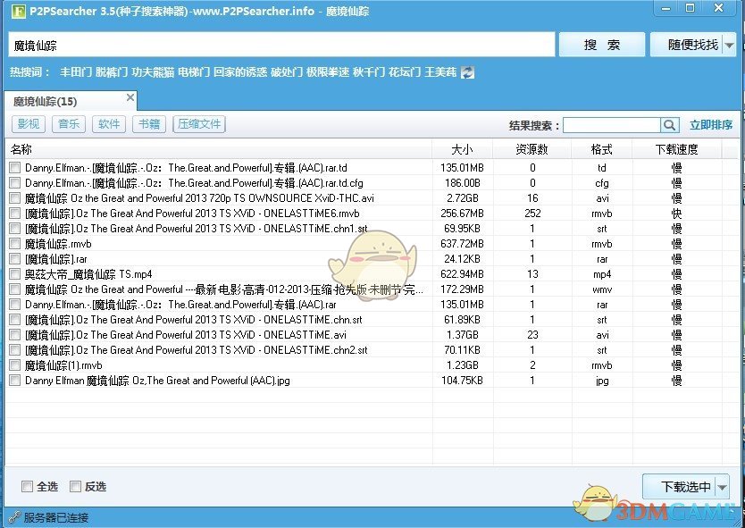Tick the checkbox beside 魔境仙踪.rmvb
Image resolution: width=745 pixels, height=528 pixels.
click(x=15, y=244)
